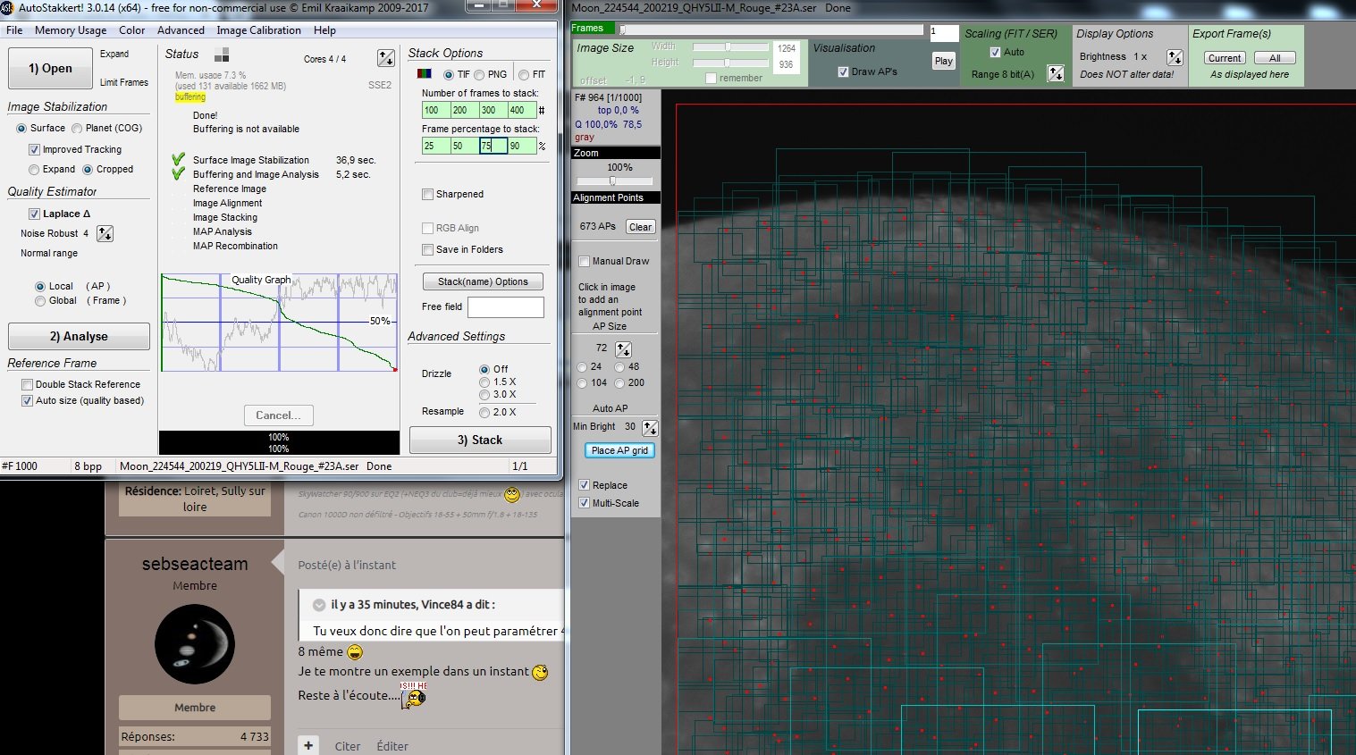Click the Min Bright arrow icon

pos(650,428)
